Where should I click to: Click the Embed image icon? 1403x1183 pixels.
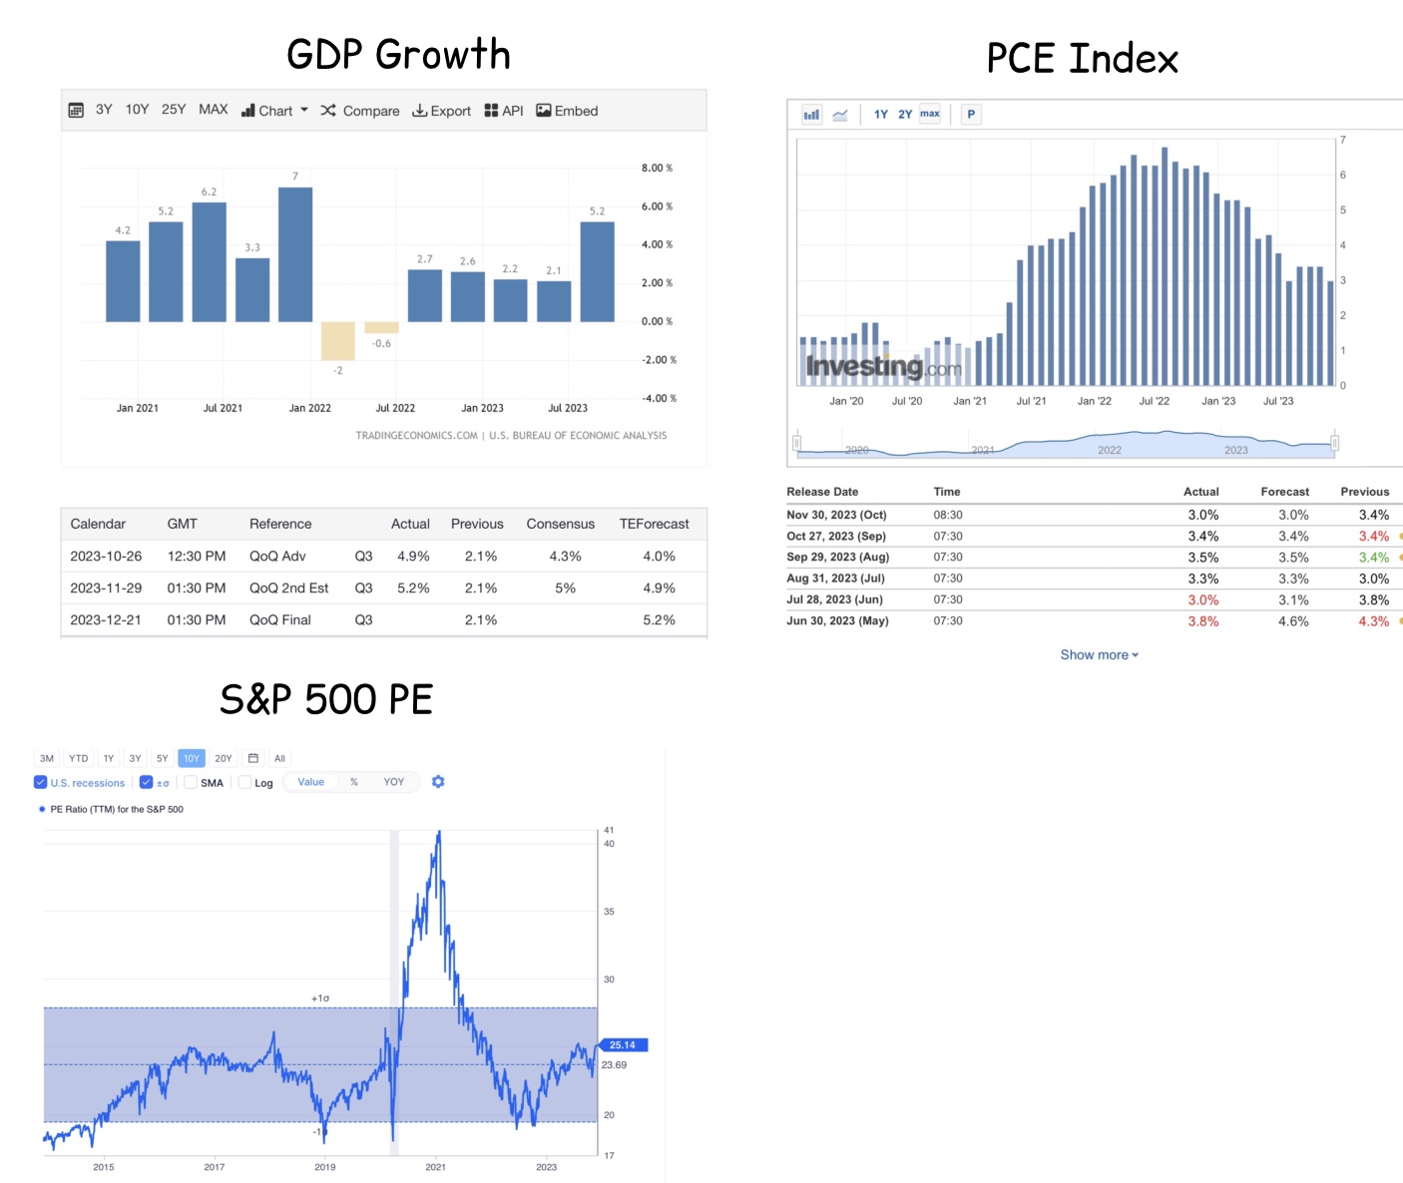544,110
